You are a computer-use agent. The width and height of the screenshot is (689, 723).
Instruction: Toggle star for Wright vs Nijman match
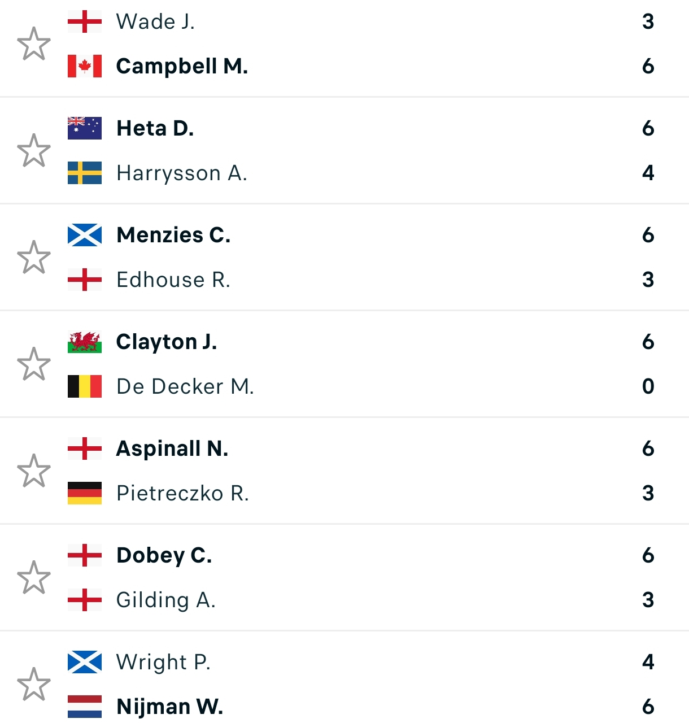point(34,684)
